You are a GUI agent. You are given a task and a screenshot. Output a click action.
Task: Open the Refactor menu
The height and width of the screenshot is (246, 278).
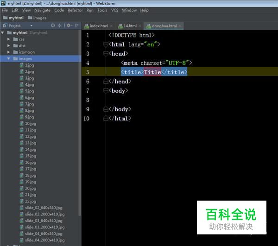coord(75,10)
